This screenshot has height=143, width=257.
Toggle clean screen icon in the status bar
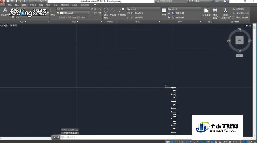point(251,142)
